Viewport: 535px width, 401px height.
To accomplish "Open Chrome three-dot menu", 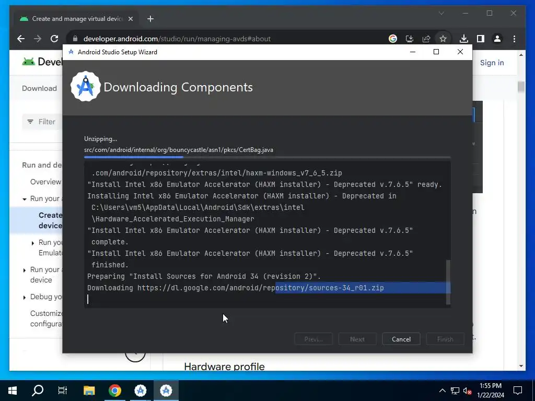I will [x=514, y=39].
